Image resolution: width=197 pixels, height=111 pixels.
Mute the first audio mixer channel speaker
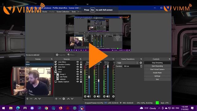[x=89, y=97]
